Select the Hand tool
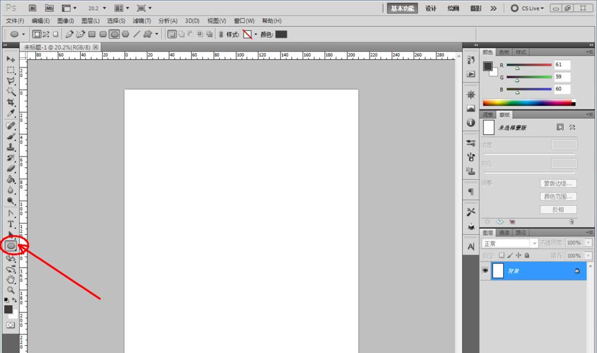Viewport: 597px width, 353px height. 11,280
